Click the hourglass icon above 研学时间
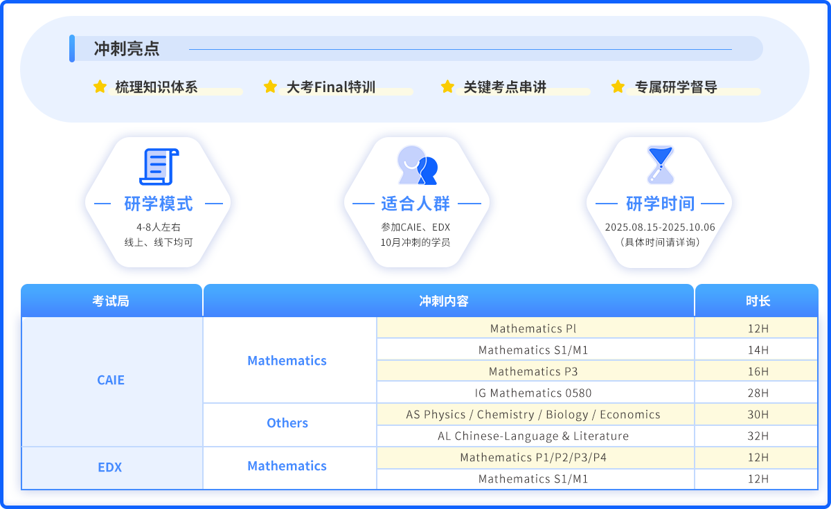 pyautogui.click(x=660, y=164)
